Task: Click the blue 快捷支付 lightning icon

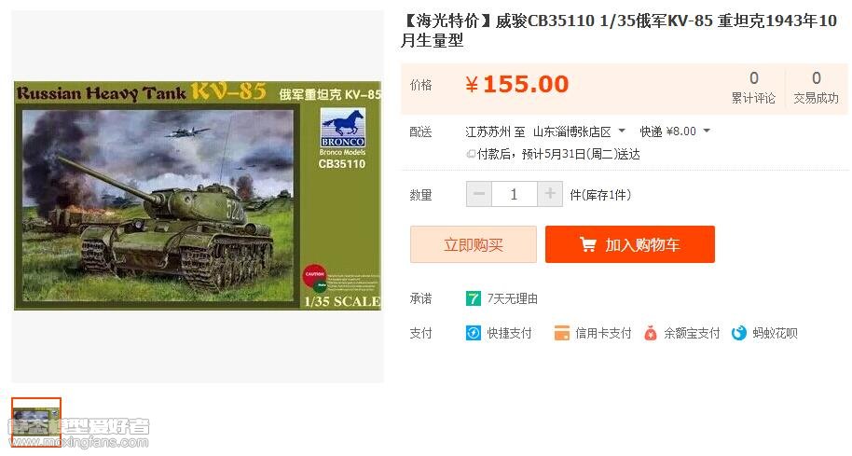Action: click(x=474, y=333)
